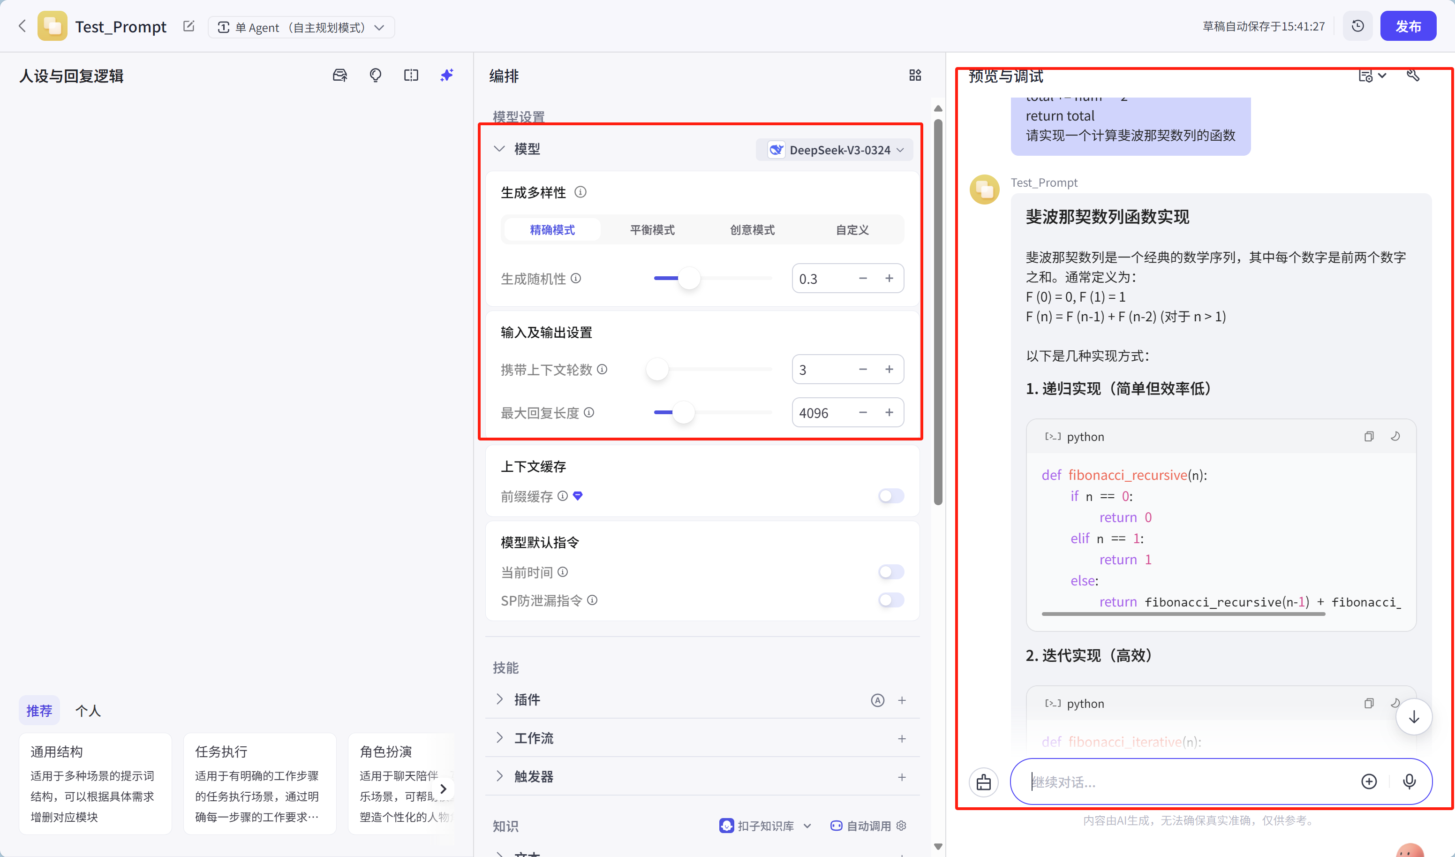Viewport: 1455px width, 857px height.
Task: Click the debug wrench icon in preview panel
Action: (x=1413, y=75)
